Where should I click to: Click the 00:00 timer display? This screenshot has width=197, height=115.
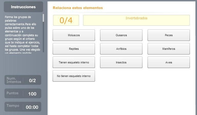pos(32,107)
